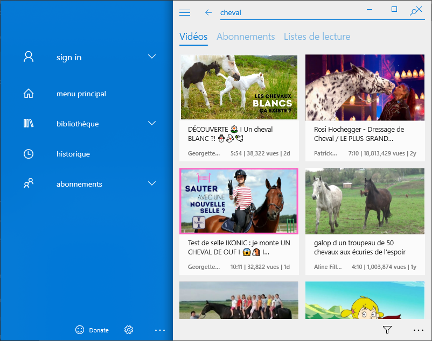The image size is (432, 341).
Task: Switch to the Vidéos tab
Action: pos(193,37)
